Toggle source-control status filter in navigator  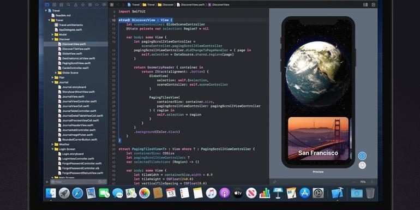point(104,182)
